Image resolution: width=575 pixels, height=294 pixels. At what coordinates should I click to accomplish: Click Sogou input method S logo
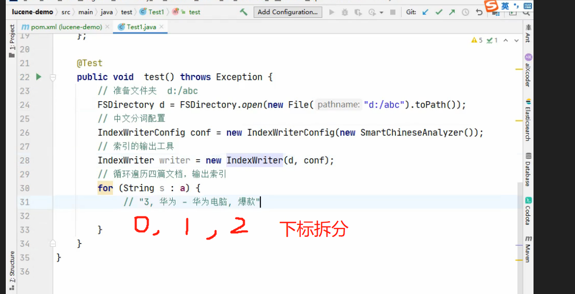[x=492, y=5]
